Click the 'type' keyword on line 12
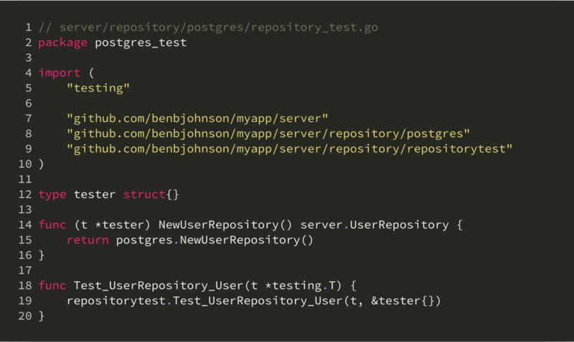574x342 pixels. pyautogui.click(x=52, y=194)
